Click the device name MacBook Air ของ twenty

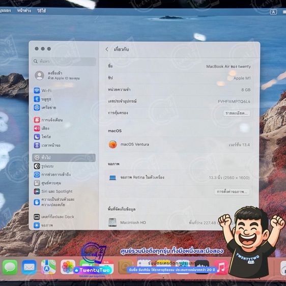click(x=228, y=67)
